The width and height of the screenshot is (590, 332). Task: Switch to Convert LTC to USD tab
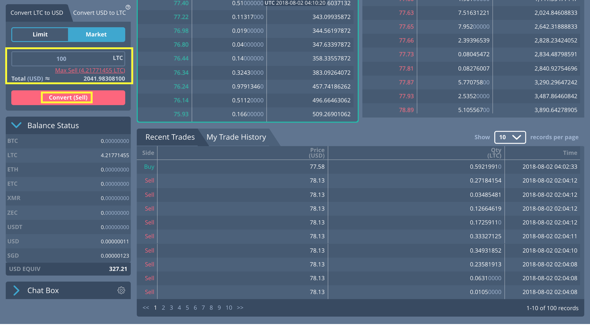[37, 13]
